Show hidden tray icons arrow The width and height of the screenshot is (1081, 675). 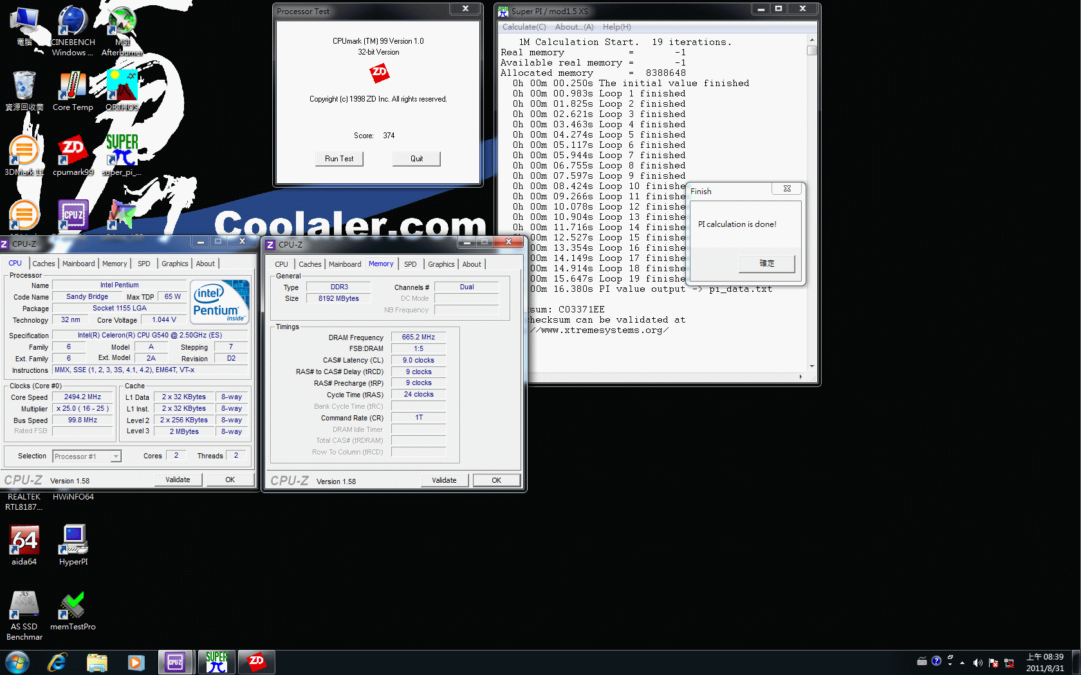963,663
